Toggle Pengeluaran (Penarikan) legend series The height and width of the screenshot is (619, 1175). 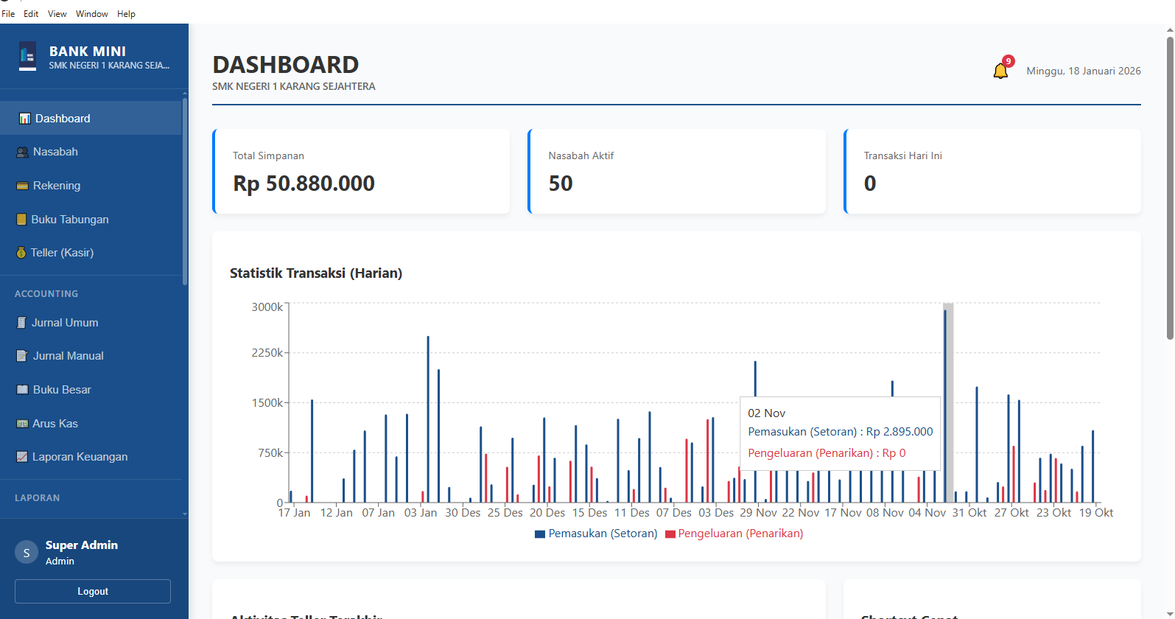pos(734,534)
